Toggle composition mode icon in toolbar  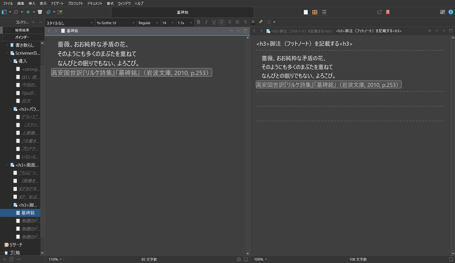[442, 12]
